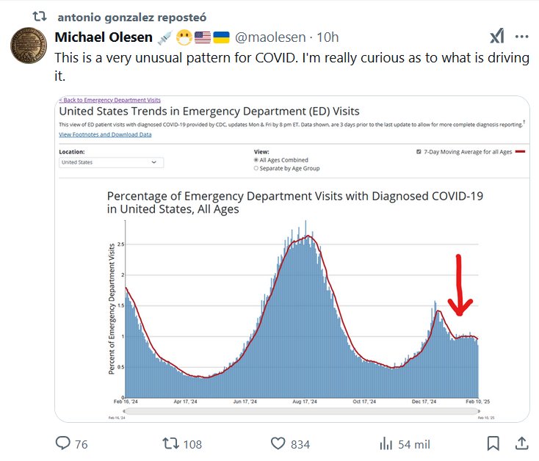Click the 10h tweet timestamp
Image resolution: width=539 pixels, height=461 pixels.
(327, 38)
